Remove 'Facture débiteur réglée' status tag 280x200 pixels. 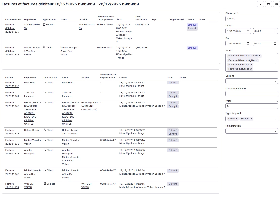[x=256, y=60]
